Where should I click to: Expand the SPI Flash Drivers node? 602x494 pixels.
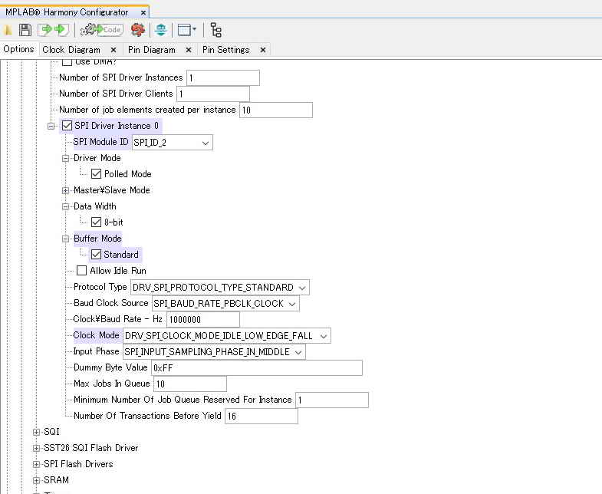click(x=37, y=464)
